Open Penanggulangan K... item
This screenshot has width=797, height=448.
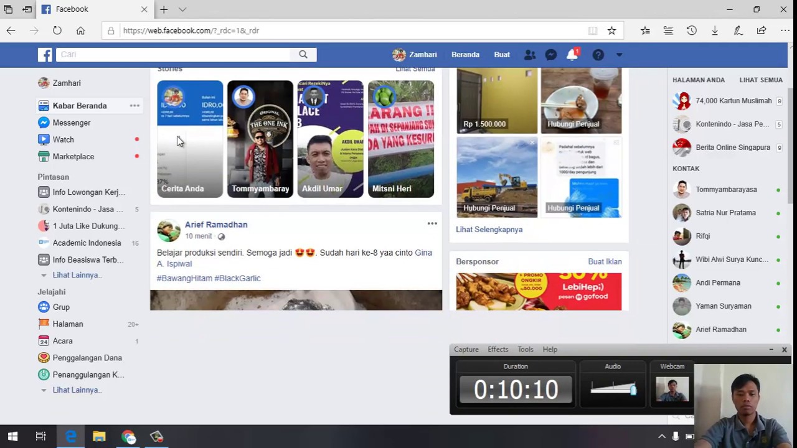(x=88, y=375)
